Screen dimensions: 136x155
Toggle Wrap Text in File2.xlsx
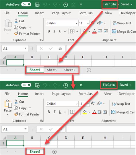(x=121, y=104)
